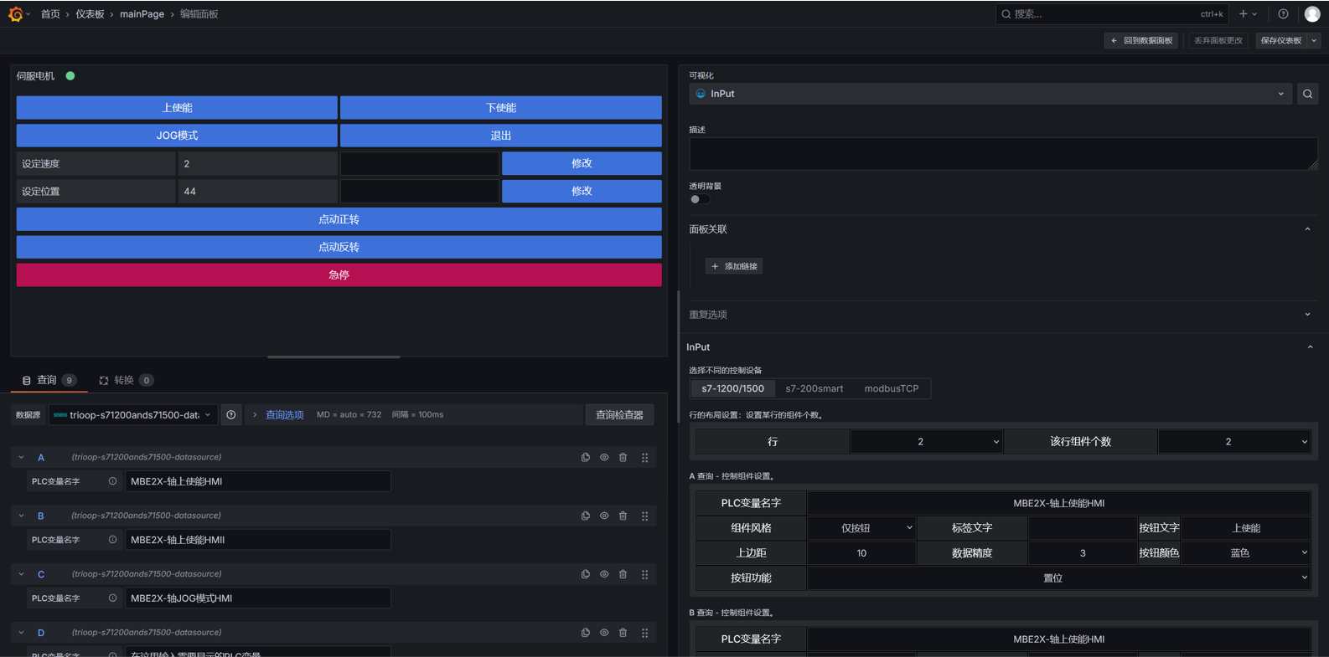Duplicate query D

pos(586,634)
